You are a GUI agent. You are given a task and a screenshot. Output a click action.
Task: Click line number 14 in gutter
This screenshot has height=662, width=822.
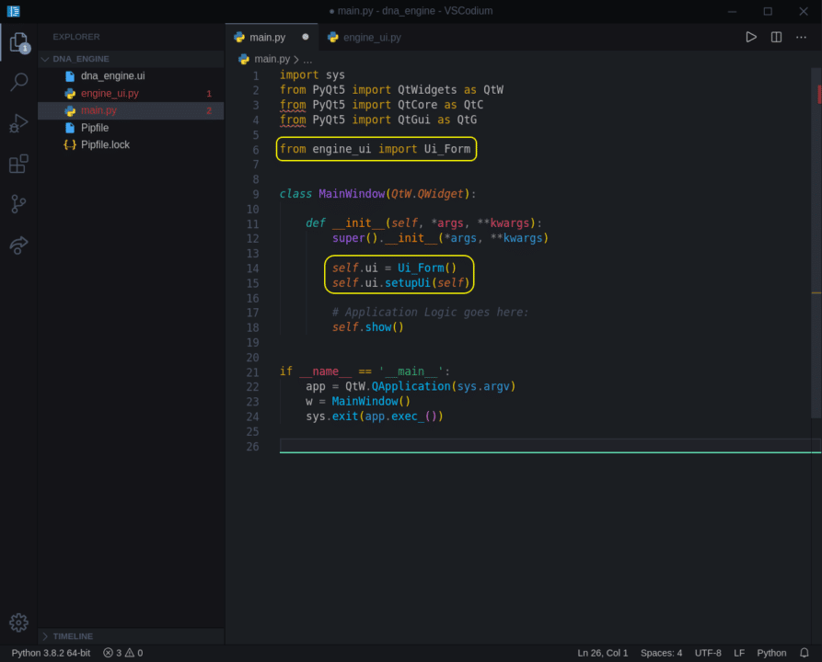pyautogui.click(x=253, y=268)
